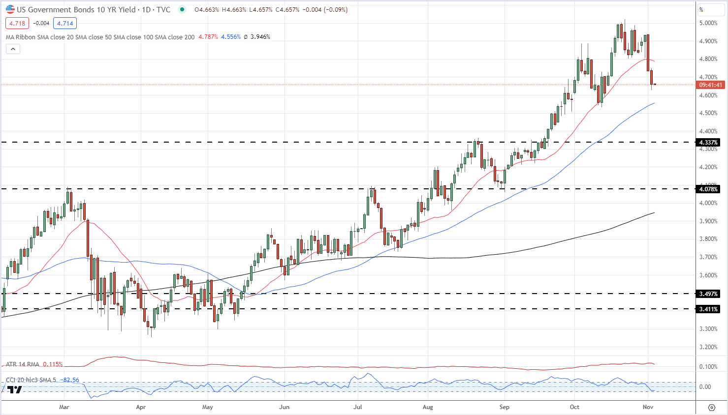Click the CCI value -82.56
The width and height of the screenshot is (728, 415).
point(69,380)
